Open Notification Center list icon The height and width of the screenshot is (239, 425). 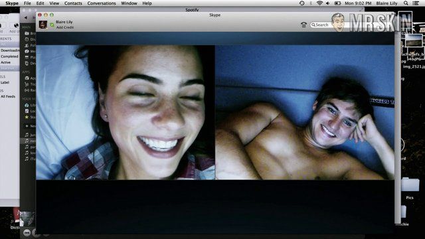[416, 3]
